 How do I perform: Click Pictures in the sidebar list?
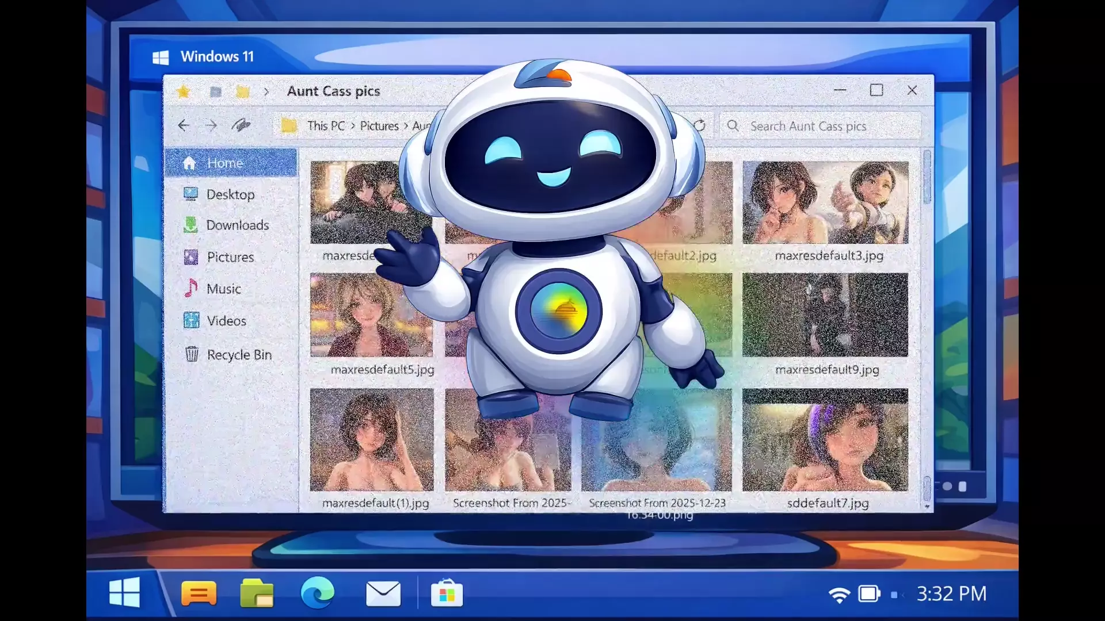pyautogui.click(x=230, y=257)
